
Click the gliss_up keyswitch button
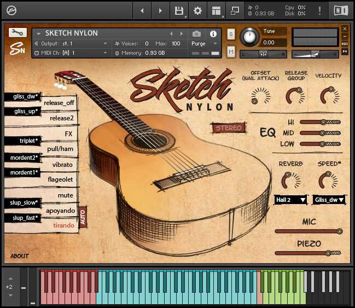(x=23, y=112)
